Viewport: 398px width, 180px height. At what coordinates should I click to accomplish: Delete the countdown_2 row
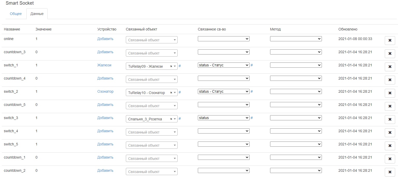390,172
